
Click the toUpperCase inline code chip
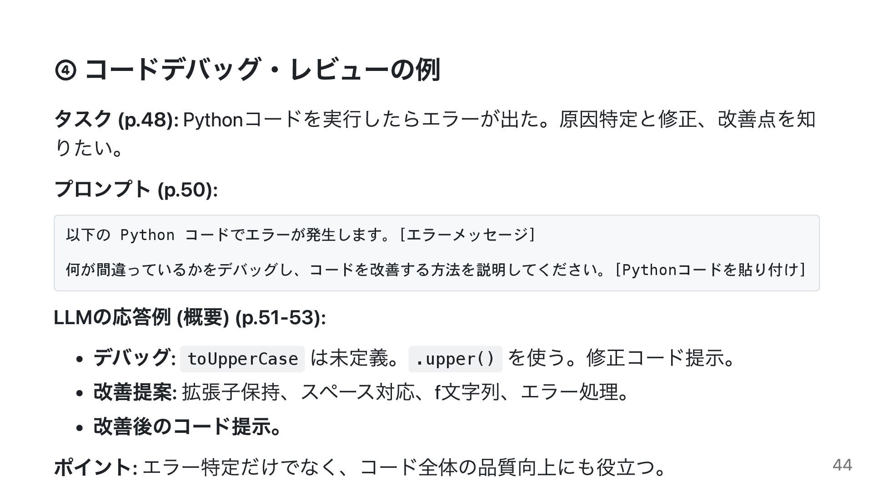pos(242,359)
